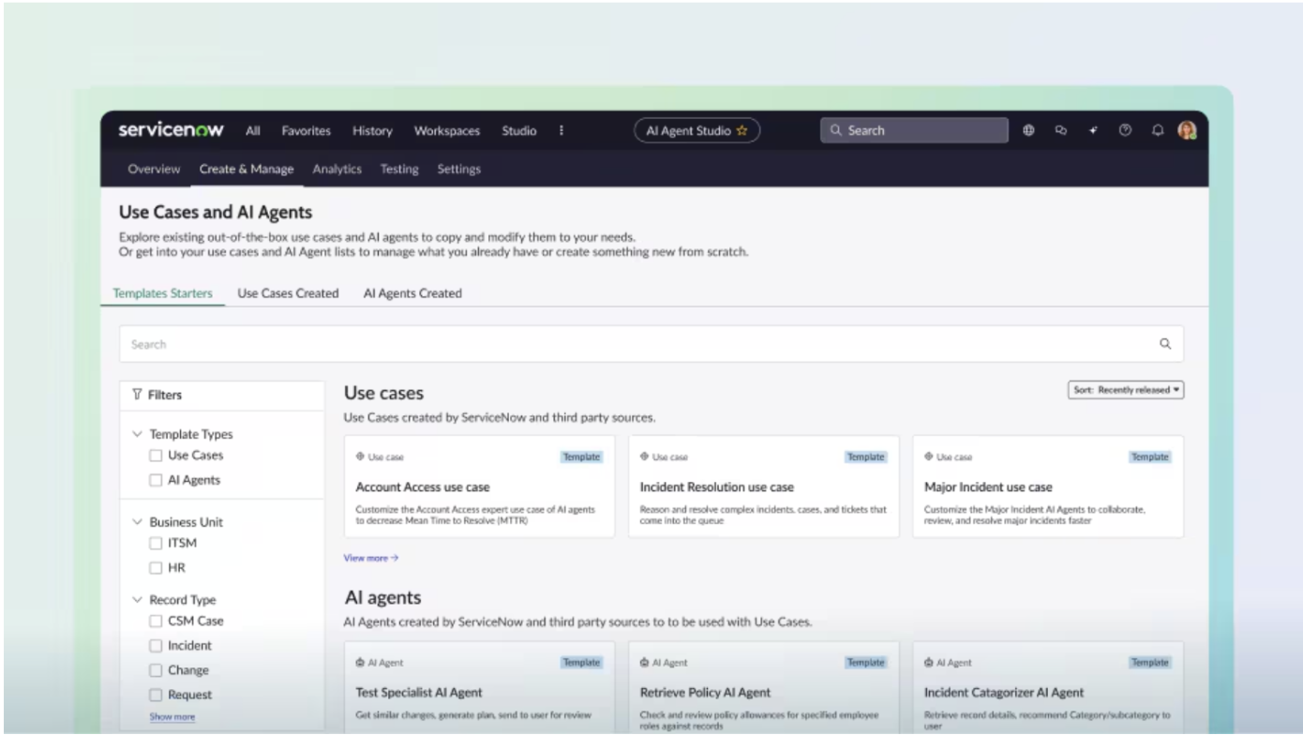This screenshot has width=1303, height=735.
Task: Open the Workspaces menu
Action: (447, 131)
